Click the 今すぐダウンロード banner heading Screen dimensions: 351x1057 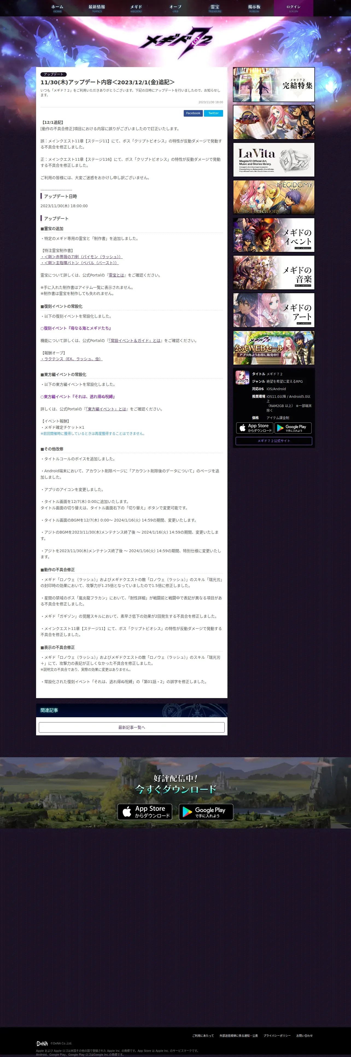(175, 789)
